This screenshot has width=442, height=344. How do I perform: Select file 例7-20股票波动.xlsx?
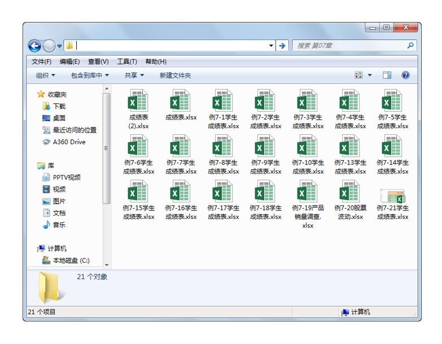click(350, 200)
